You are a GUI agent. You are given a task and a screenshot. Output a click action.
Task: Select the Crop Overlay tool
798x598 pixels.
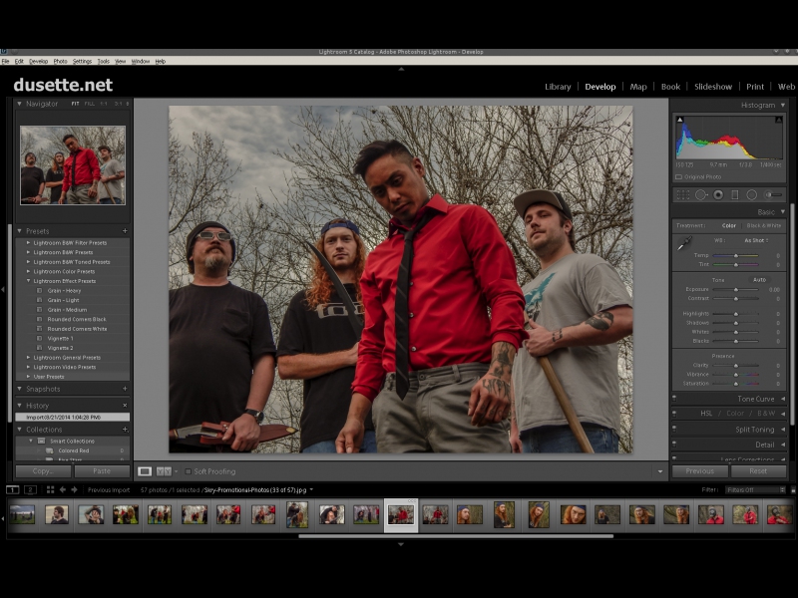click(x=683, y=195)
